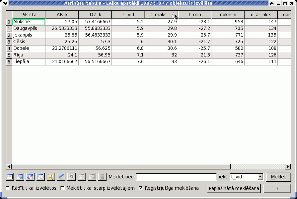Image resolution: width=297 pixels, height=199 pixels.
Task: Click the Cēsis cell
Action: tap(29, 42)
